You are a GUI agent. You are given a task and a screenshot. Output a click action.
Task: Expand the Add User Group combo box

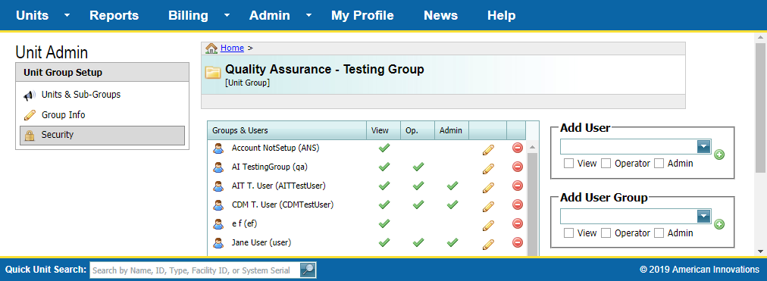[x=703, y=216]
